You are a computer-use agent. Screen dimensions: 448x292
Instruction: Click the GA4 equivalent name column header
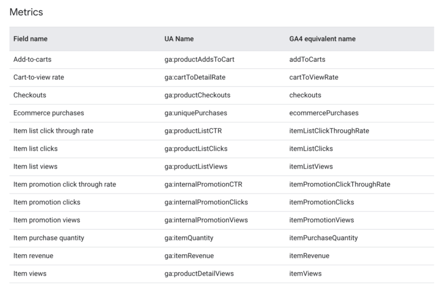point(322,39)
